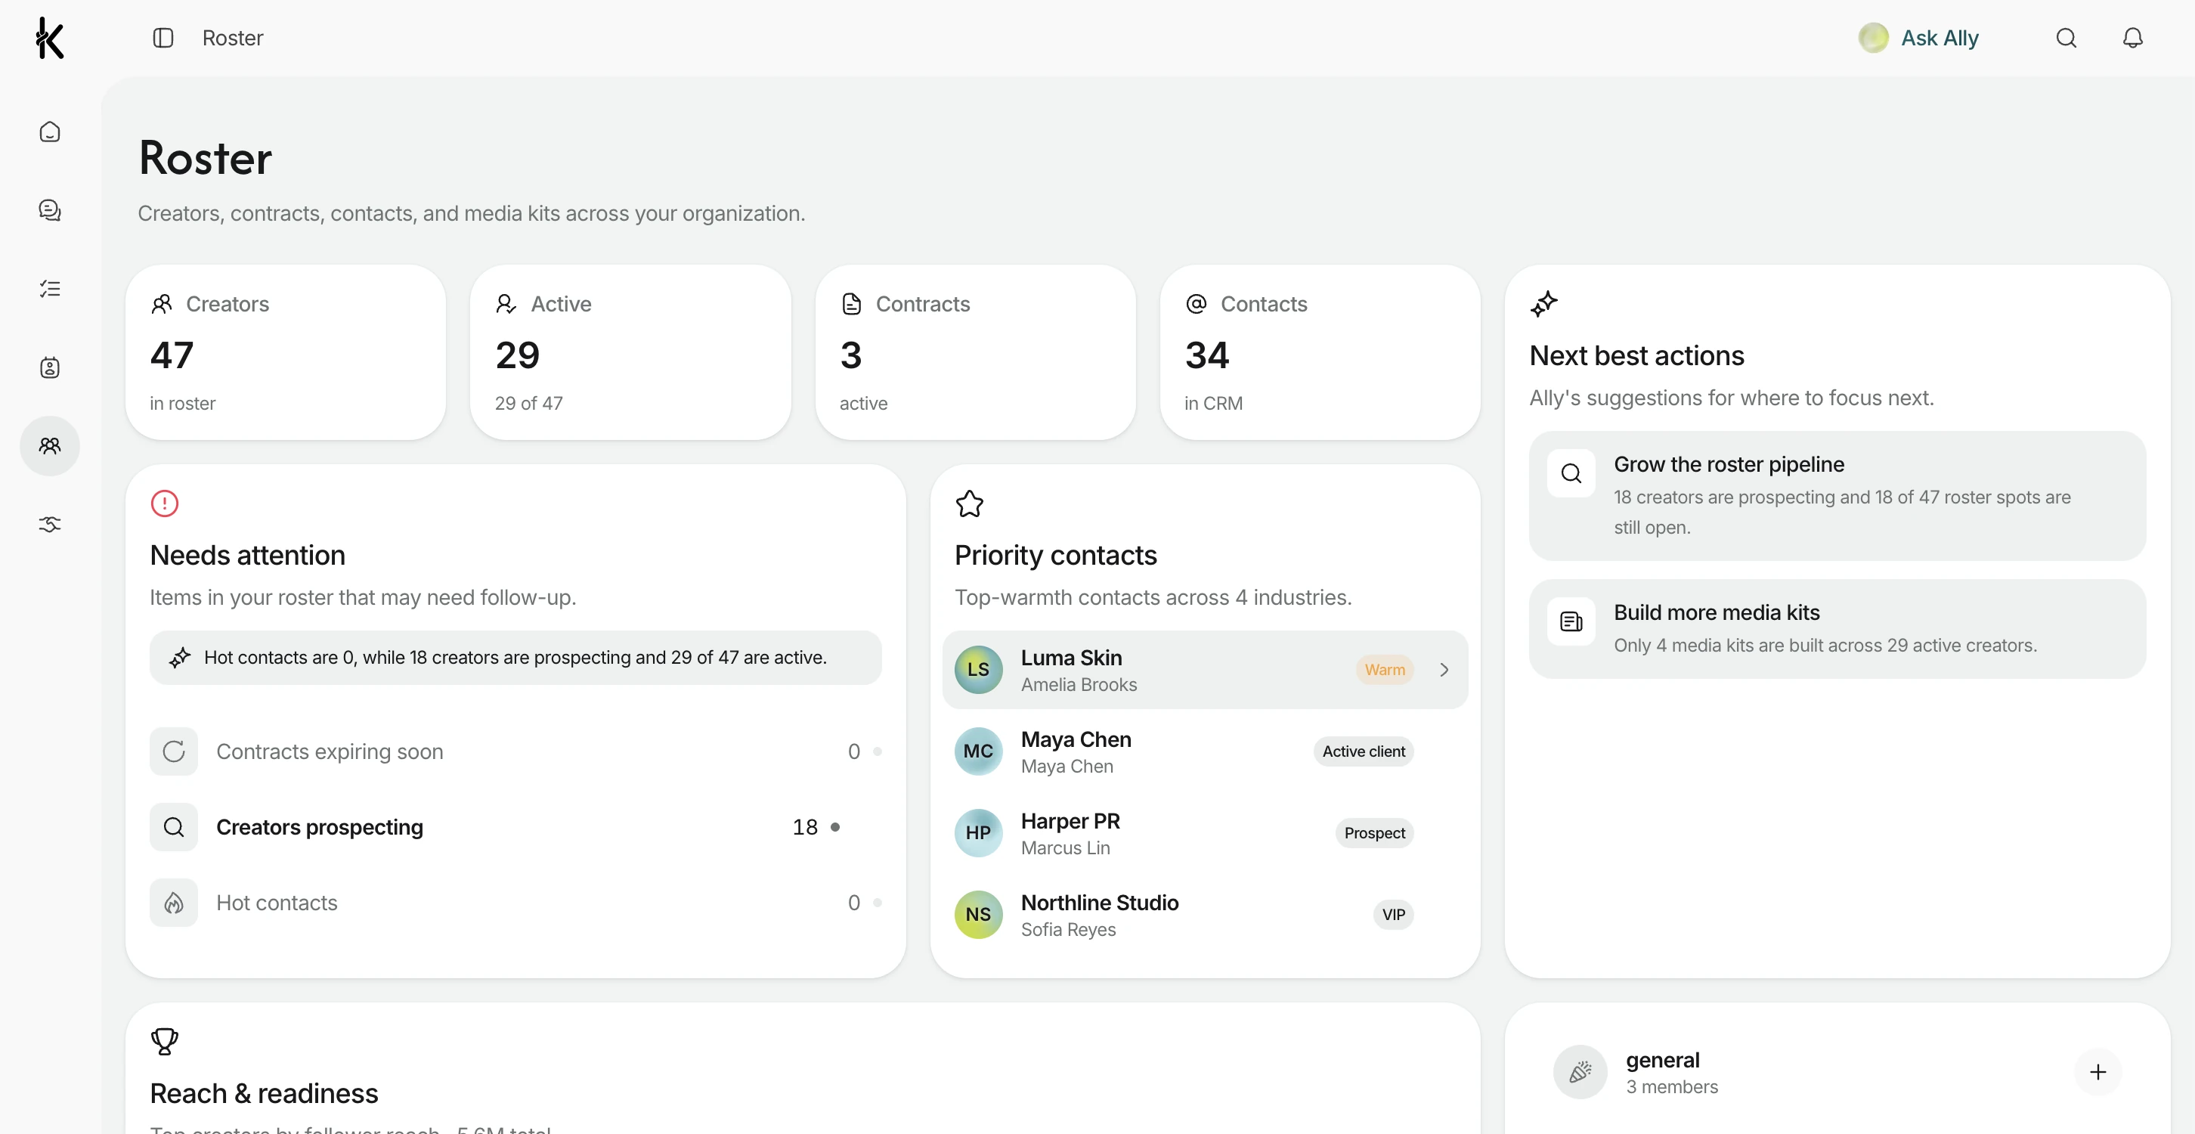Image resolution: width=2195 pixels, height=1134 pixels.
Task: Open the Creators 47 stat card
Action: (286, 353)
